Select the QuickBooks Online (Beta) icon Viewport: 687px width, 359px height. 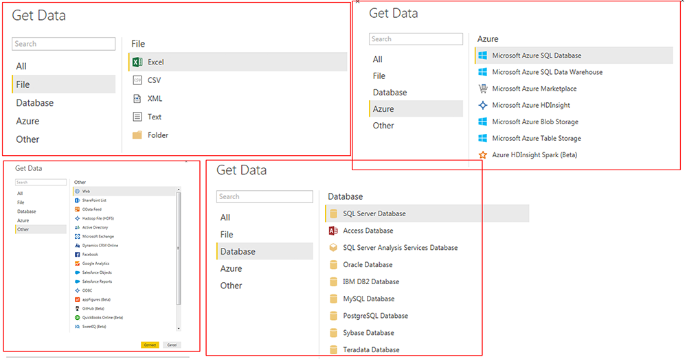coord(77,318)
